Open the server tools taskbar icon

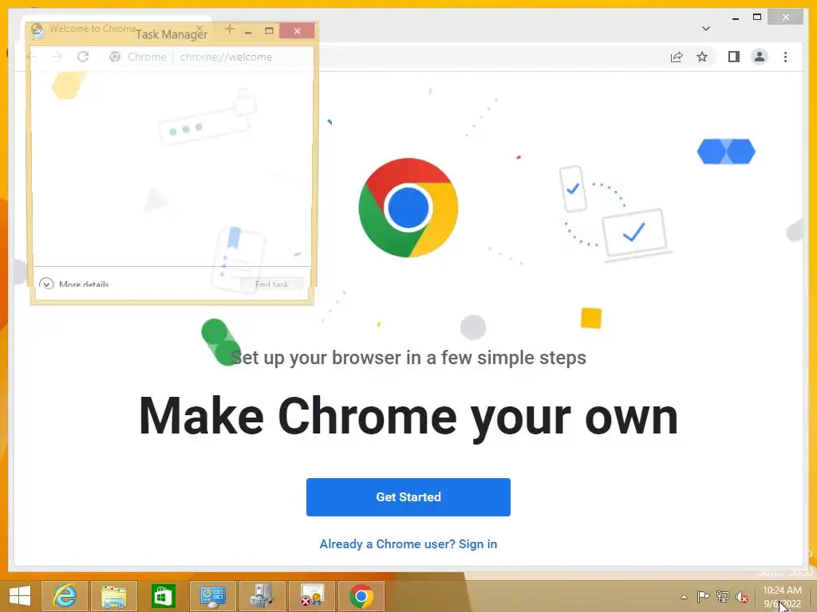pos(262,596)
